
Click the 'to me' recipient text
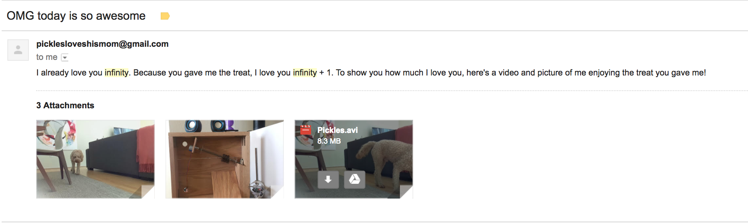click(x=46, y=57)
